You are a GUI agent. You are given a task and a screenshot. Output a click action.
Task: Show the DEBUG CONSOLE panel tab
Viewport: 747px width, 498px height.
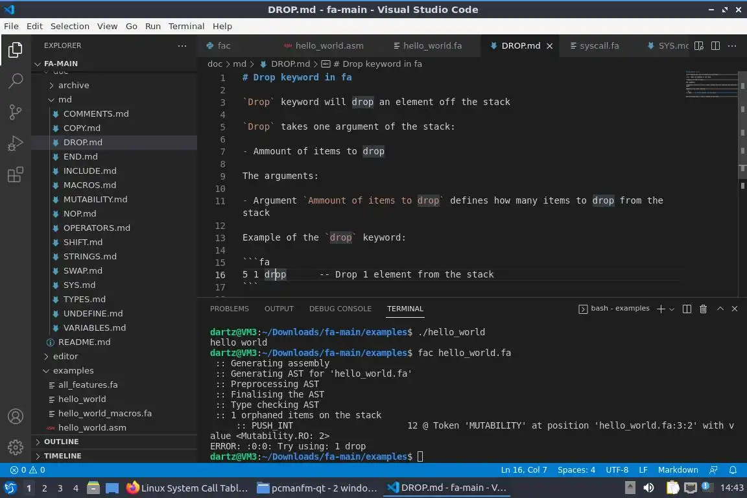pos(340,309)
